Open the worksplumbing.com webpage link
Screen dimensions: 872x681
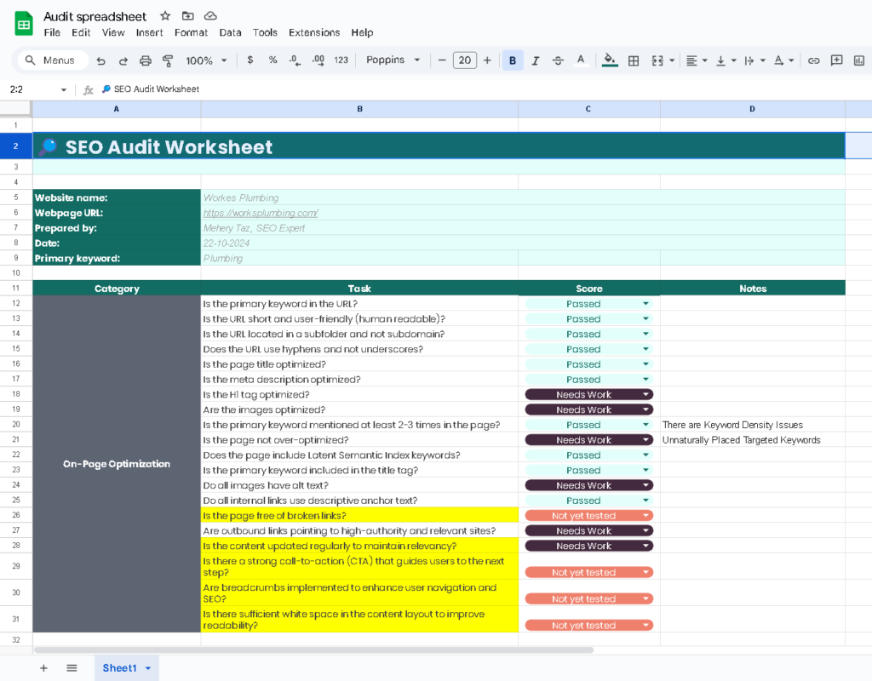click(x=261, y=213)
